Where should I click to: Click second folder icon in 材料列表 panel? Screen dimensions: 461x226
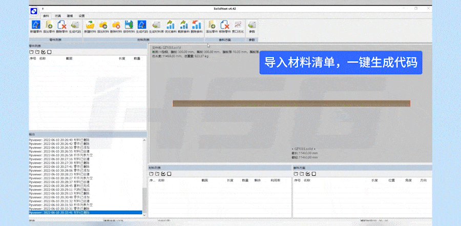pyautogui.click(x=157, y=174)
